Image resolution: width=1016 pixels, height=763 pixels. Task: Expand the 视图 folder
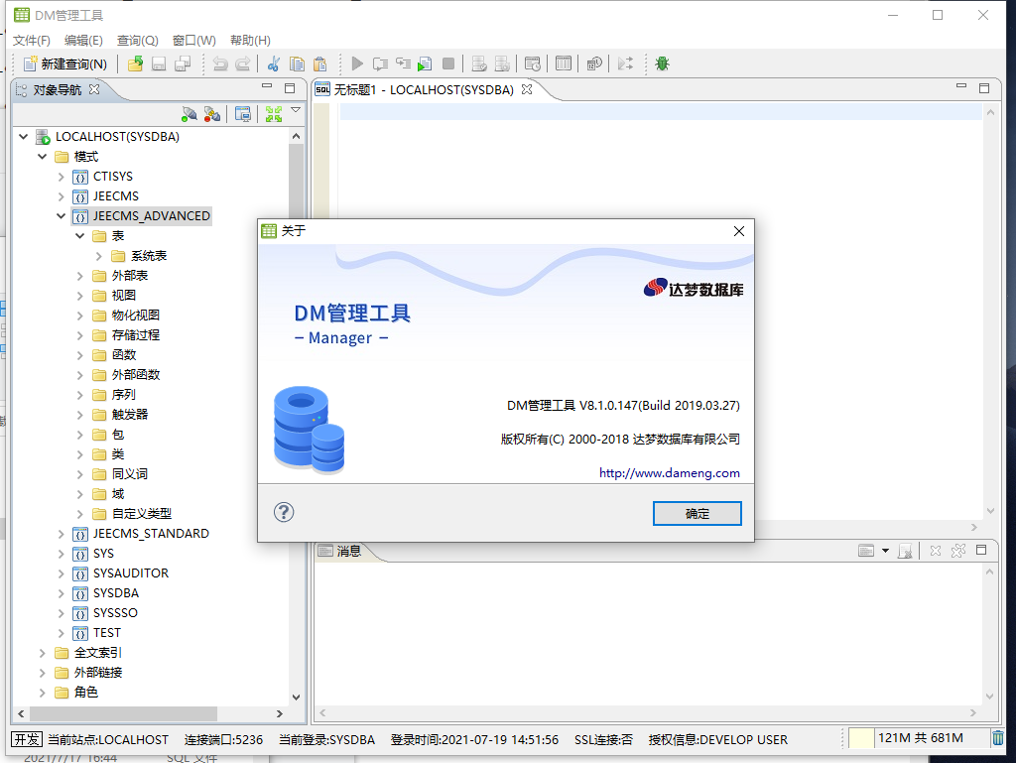(79, 296)
